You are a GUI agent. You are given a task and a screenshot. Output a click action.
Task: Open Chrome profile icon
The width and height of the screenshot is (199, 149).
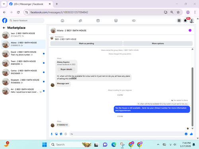(x=188, y=12)
